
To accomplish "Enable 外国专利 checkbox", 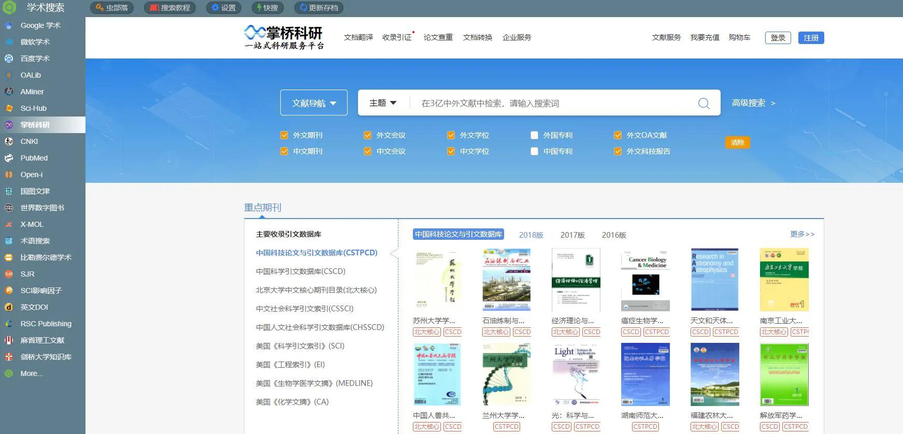I will [x=534, y=135].
